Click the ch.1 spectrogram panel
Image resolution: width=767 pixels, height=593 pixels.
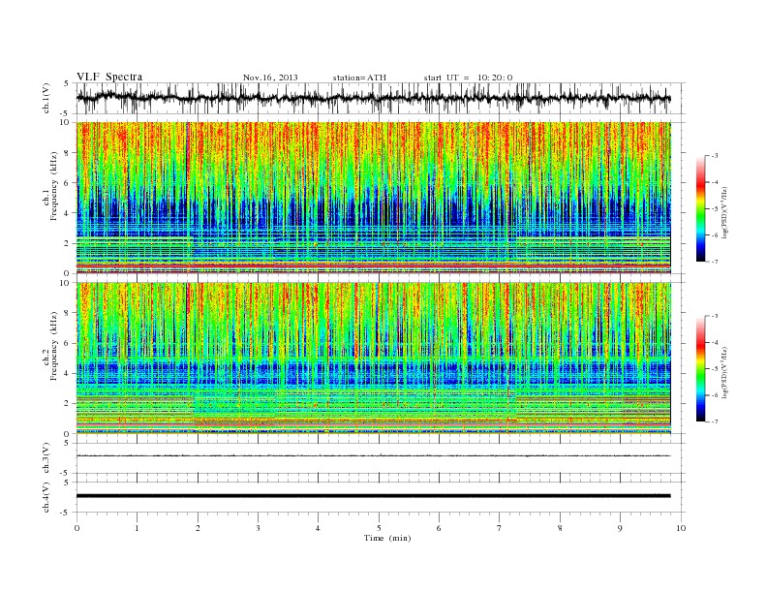pos(373,198)
